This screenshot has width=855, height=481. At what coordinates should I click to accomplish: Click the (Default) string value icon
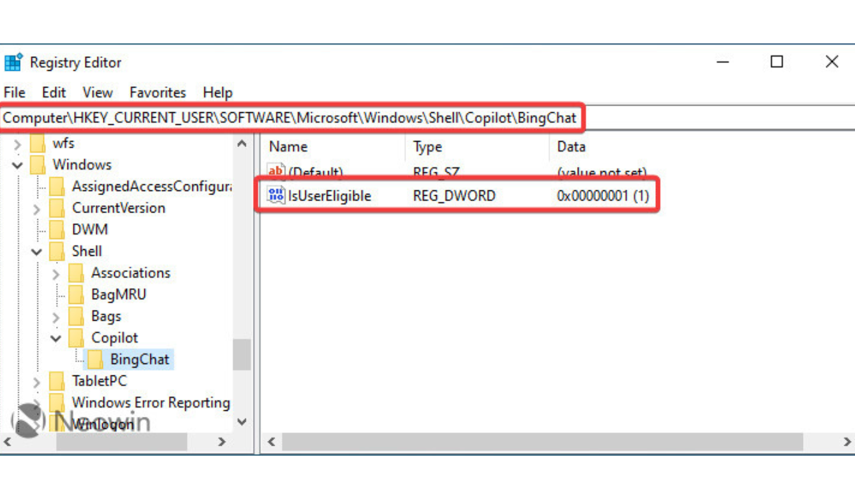(275, 172)
